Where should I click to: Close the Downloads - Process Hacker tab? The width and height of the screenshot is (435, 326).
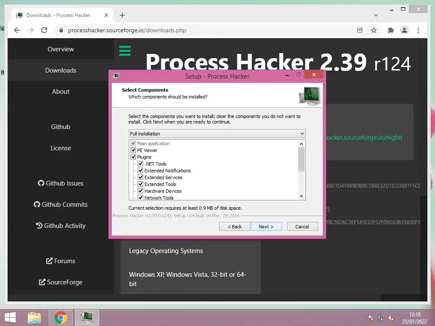coord(106,15)
